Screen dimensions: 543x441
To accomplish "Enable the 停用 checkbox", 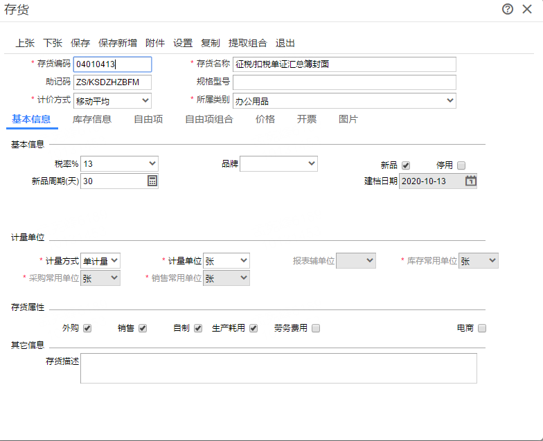I will [x=461, y=165].
